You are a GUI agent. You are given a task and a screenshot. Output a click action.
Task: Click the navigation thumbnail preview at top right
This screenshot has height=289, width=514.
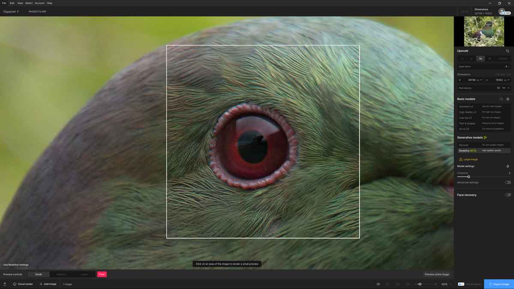click(x=484, y=32)
